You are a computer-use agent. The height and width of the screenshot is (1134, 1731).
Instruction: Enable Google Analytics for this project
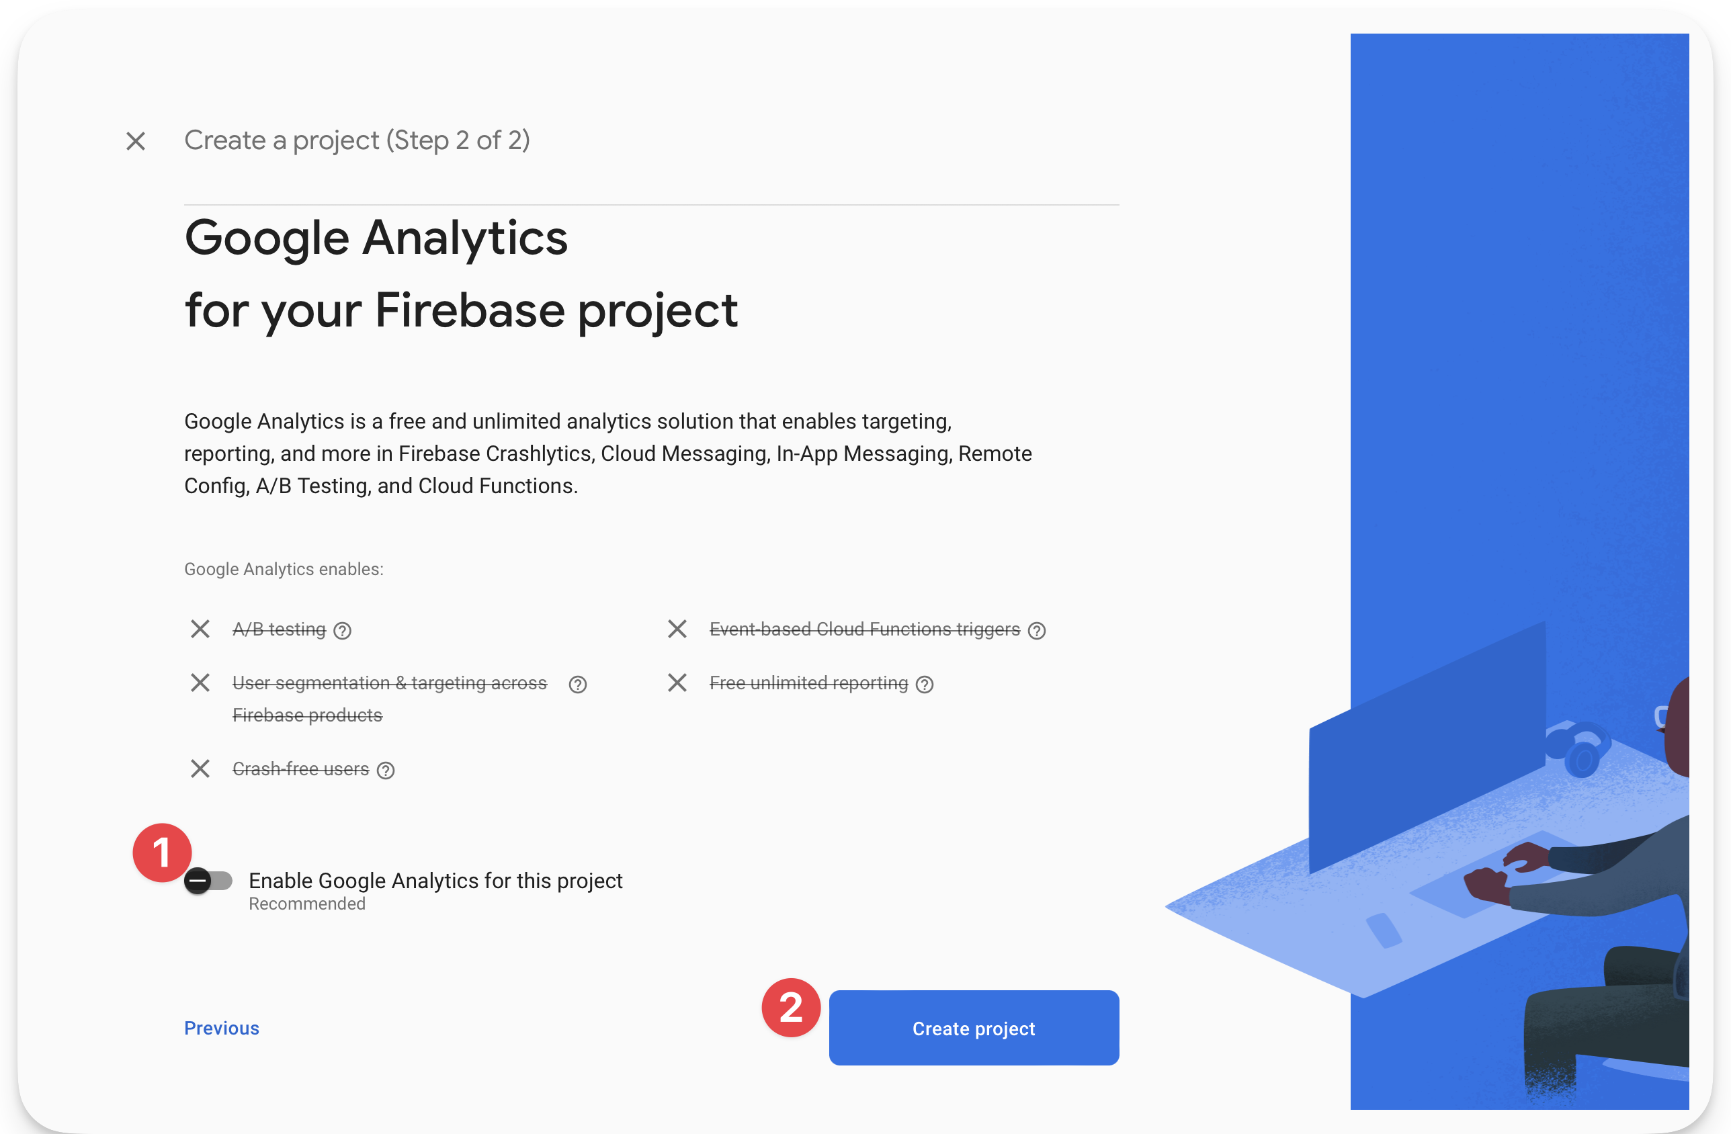pos(209,880)
